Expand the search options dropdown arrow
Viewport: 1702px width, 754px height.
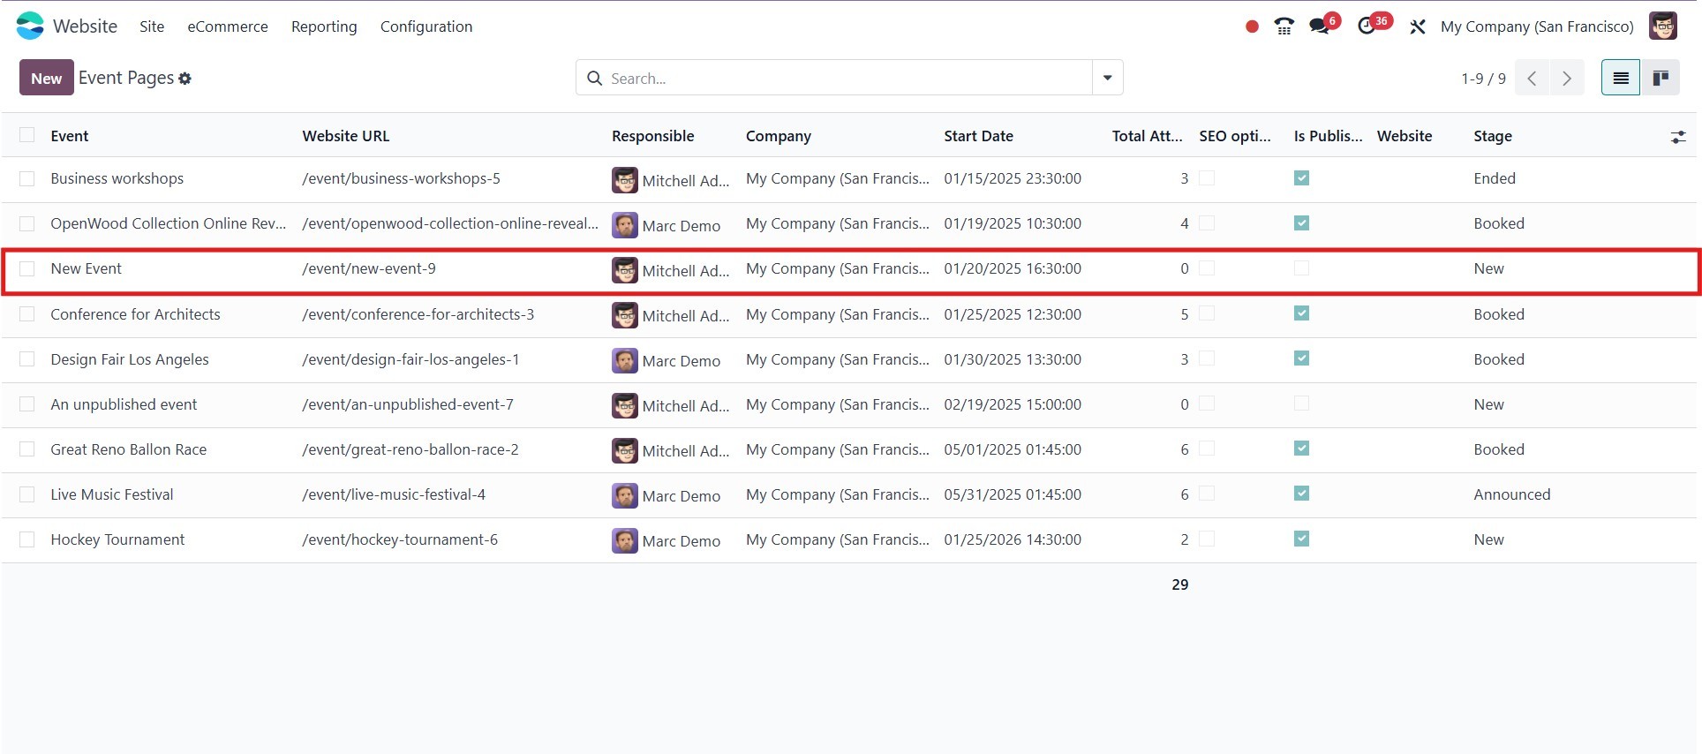tap(1107, 78)
